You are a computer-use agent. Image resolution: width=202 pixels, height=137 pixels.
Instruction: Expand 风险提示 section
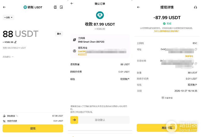pos(8,57)
